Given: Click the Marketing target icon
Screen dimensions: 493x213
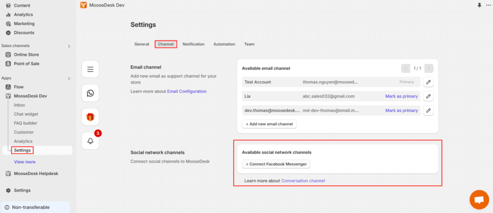Looking at the screenshot, I should tap(9, 24).
